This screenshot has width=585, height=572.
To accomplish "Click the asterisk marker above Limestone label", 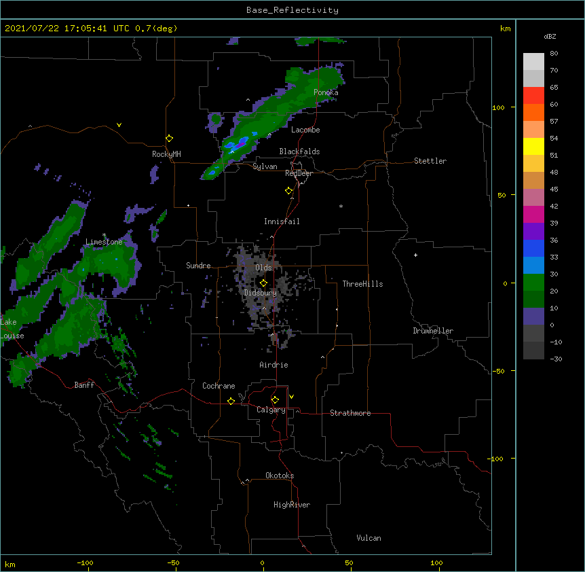I will (x=104, y=235).
